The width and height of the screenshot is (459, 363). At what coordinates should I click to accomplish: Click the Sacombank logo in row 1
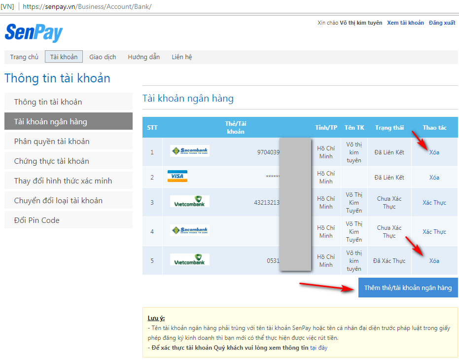(190, 151)
